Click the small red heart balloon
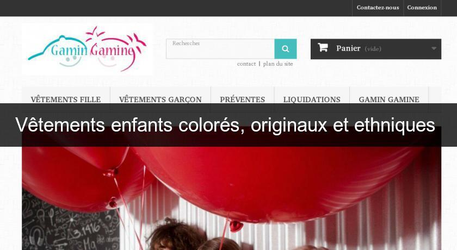 click(x=236, y=225)
